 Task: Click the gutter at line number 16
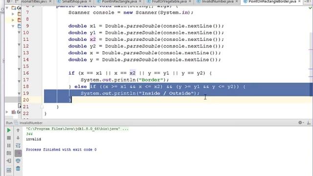click(x=26, y=73)
